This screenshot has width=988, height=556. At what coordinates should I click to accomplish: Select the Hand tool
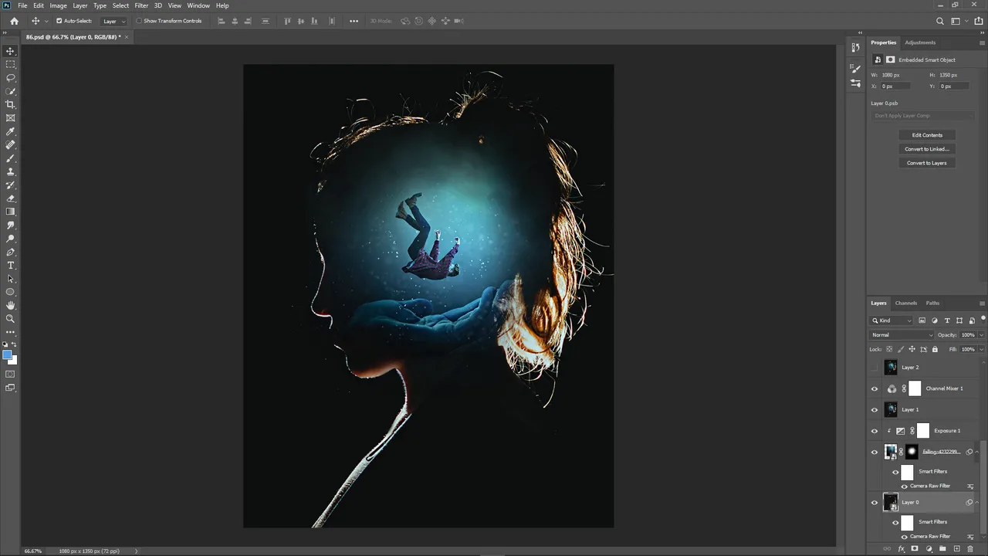(x=10, y=306)
